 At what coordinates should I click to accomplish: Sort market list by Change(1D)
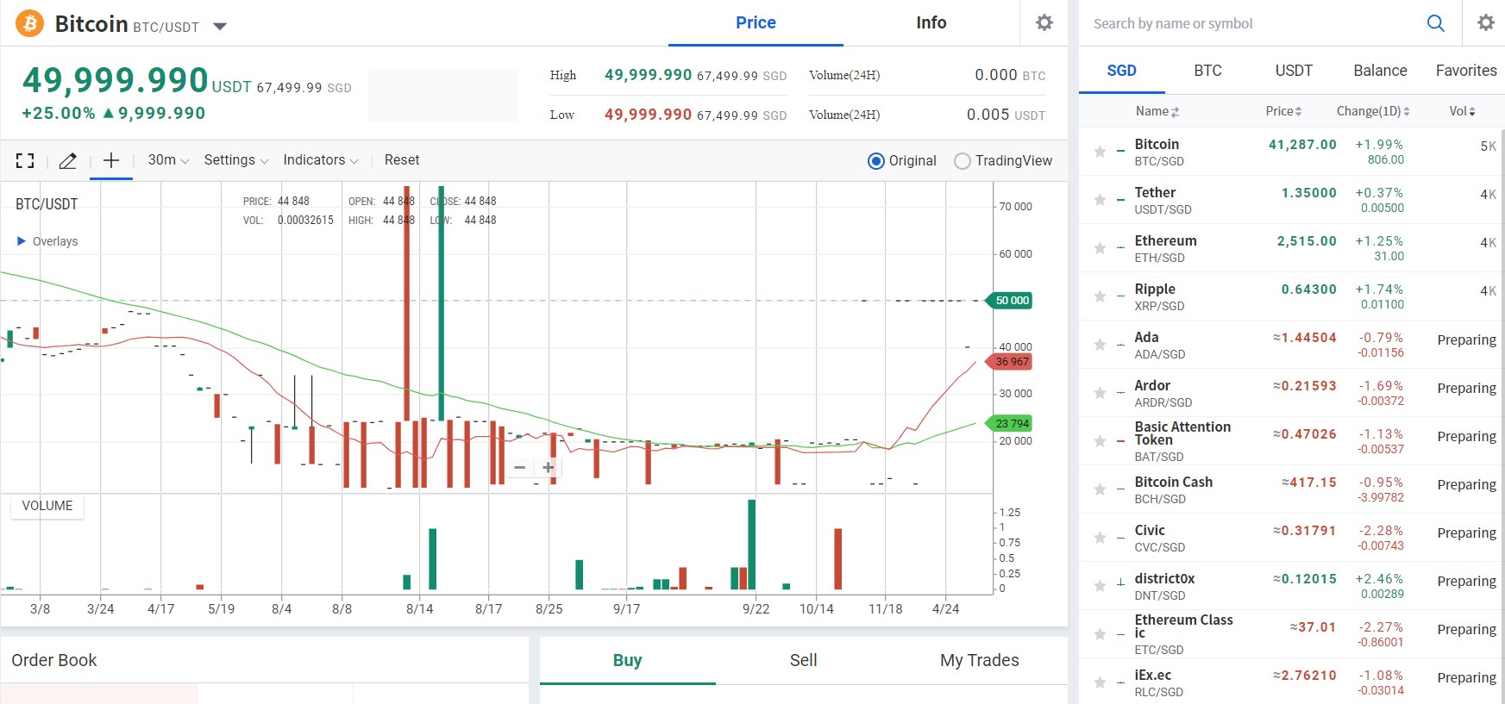coord(1373,111)
